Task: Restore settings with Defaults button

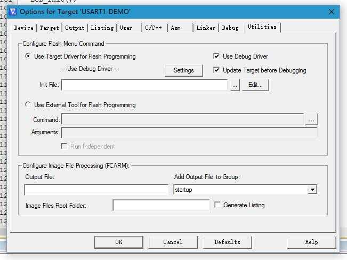Action: [227, 242]
